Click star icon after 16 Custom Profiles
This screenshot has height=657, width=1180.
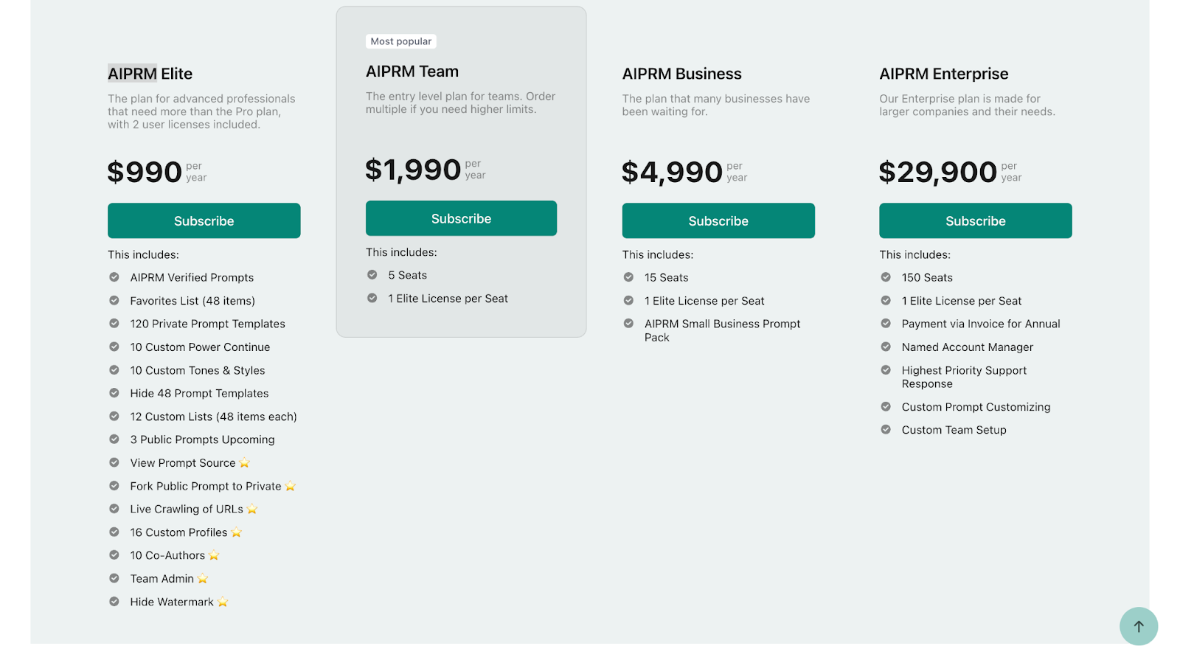tap(237, 532)
